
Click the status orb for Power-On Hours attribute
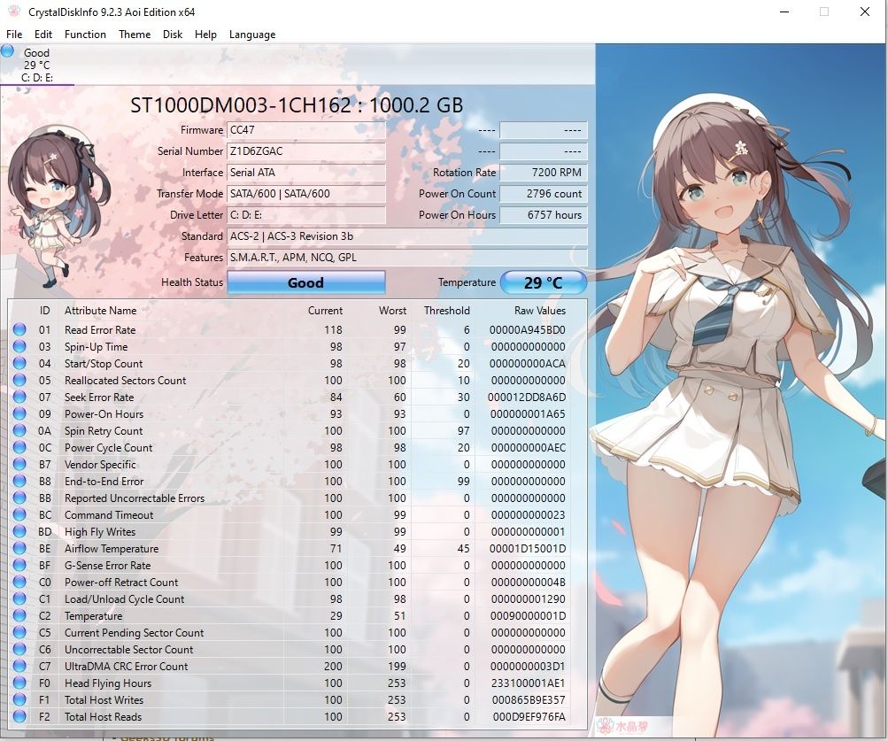19,413
